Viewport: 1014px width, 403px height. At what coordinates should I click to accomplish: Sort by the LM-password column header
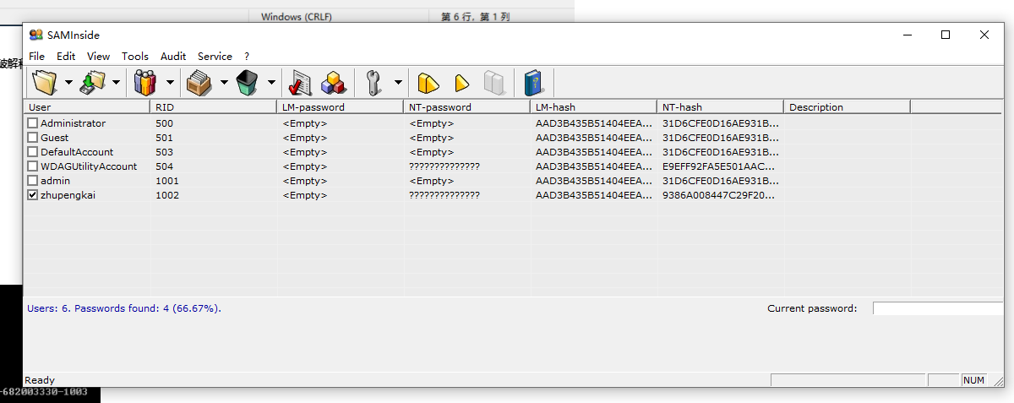click(340, 107)
